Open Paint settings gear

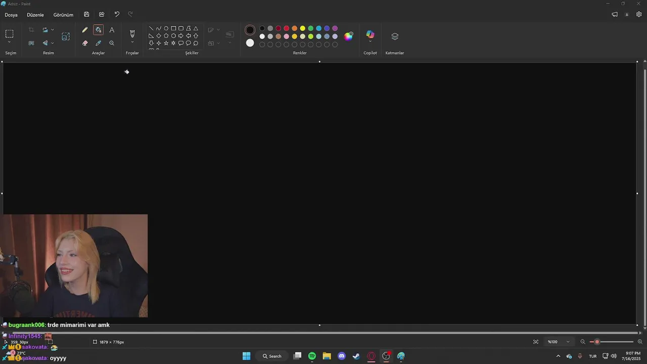pyautogui.click(x=639, y=15)
